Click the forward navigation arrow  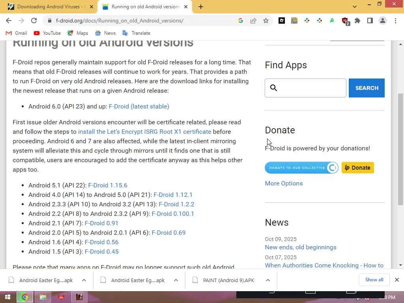click(x=21, y=21)
